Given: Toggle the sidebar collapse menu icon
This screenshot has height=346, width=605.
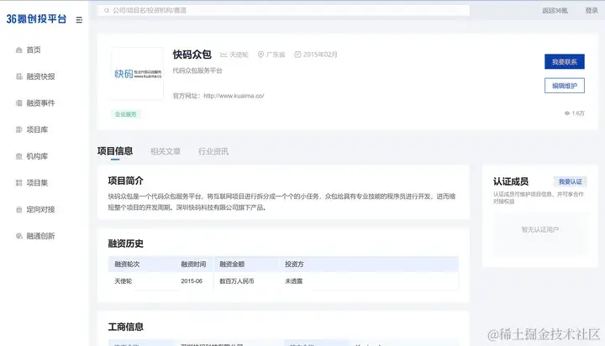Looking at the screenshot, I should coord(79,19).
